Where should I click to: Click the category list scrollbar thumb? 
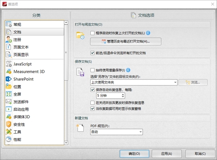point(66,52)
